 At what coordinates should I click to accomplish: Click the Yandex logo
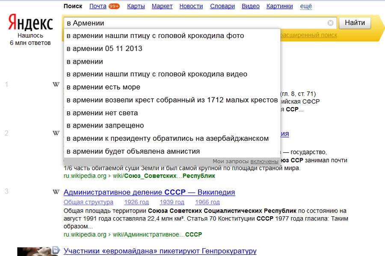[30, 23]
